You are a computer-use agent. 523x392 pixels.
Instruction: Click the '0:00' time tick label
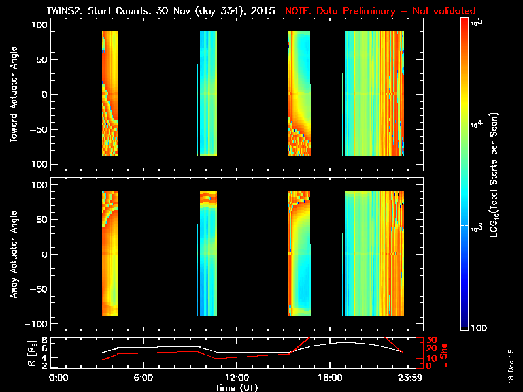tap(58, 378)
